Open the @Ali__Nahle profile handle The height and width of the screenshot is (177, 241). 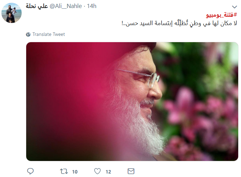point(66,6)
